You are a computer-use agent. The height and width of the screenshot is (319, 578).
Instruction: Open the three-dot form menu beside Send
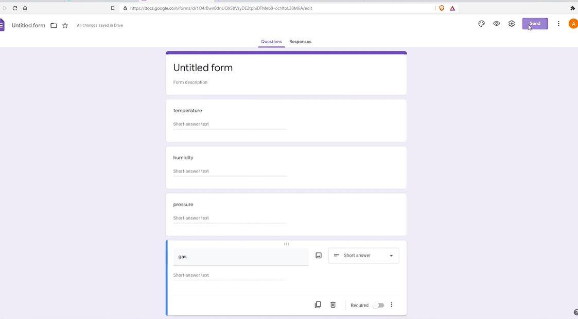point(558,24)
